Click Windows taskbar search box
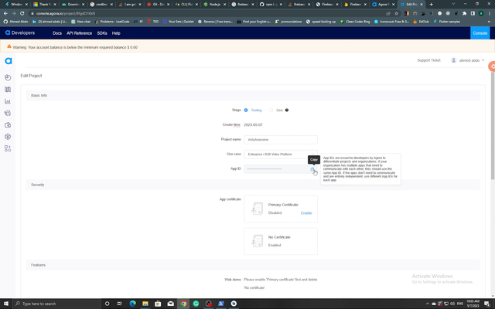495x309 pixels. pos(56,304)
